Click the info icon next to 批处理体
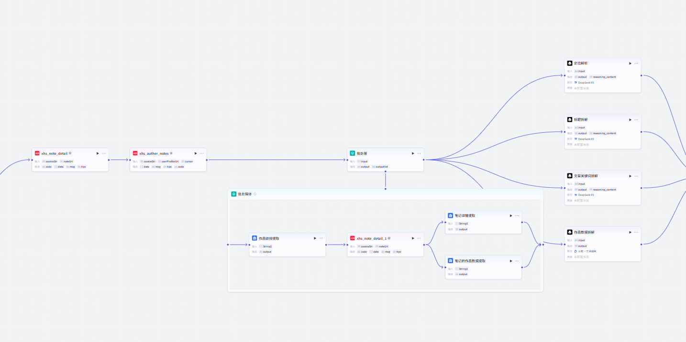The image size is (686, 342). pos(255,194)
